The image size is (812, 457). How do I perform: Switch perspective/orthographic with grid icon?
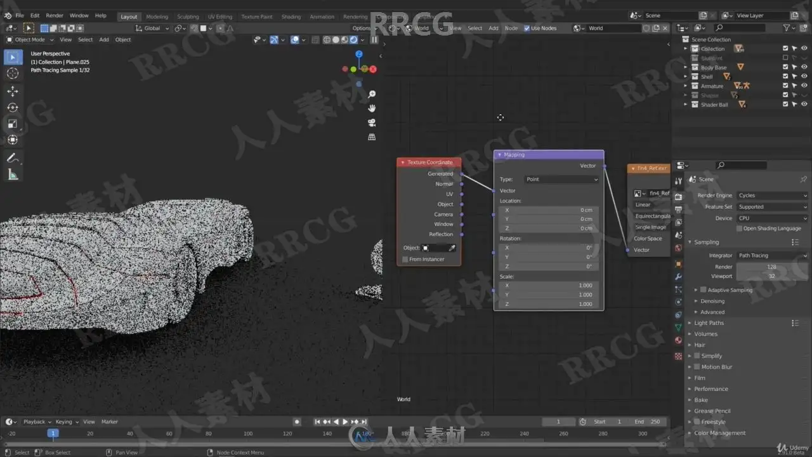click(x=372, y=136)
